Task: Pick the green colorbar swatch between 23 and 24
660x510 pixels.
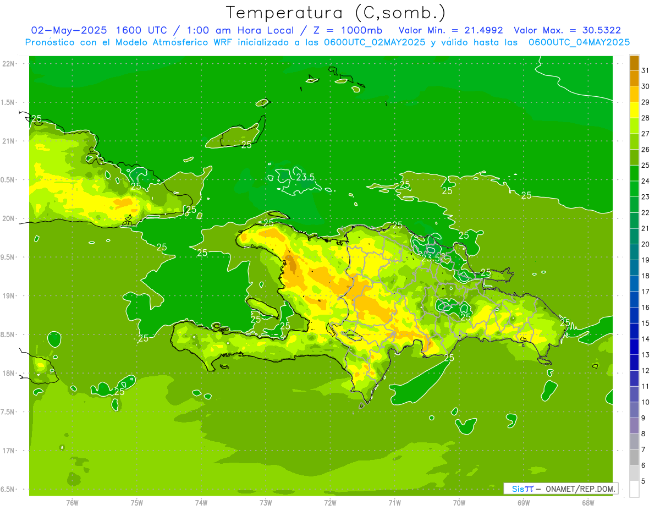Action: [634, 189]
